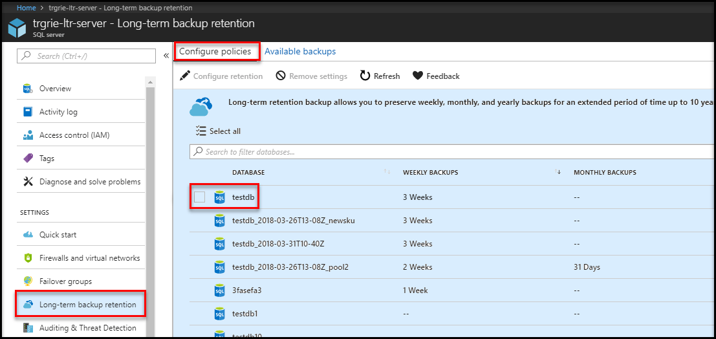The height and width of the screenshot is (339, 716).
Task: Switch to the Available backups tab
Action: pos(300,52)
